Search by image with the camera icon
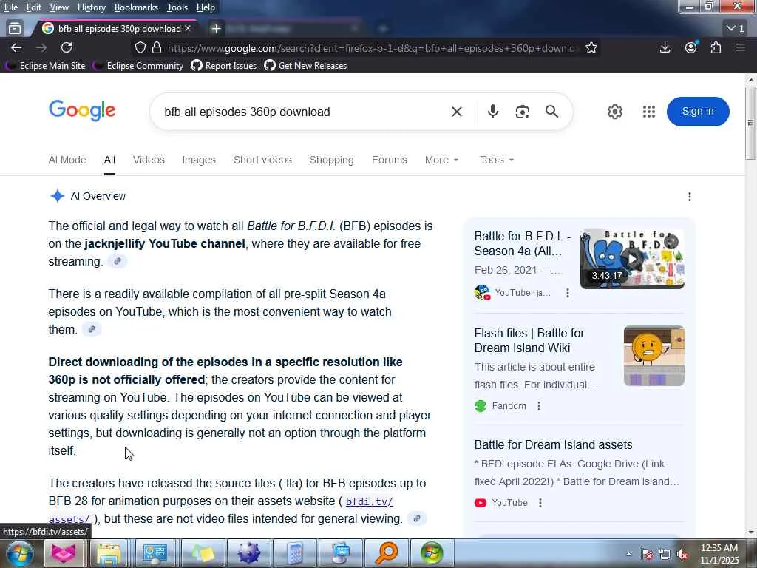Image resolution: width=757 pixels, height=568 pixels. click(x=522, y=112)
